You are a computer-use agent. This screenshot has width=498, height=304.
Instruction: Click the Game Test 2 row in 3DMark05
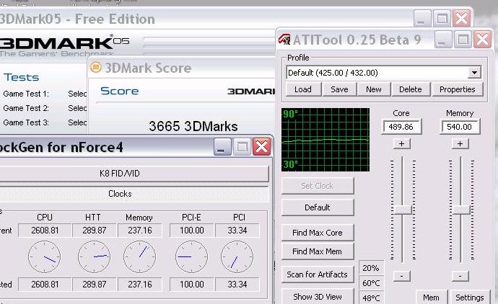tap(45, 108)
